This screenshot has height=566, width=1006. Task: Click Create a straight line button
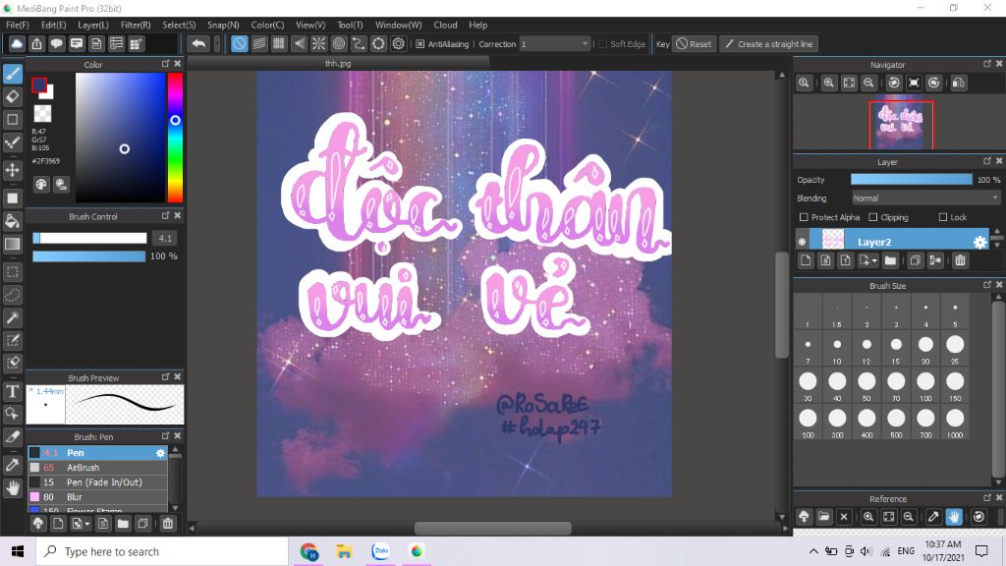pos(768,44)
